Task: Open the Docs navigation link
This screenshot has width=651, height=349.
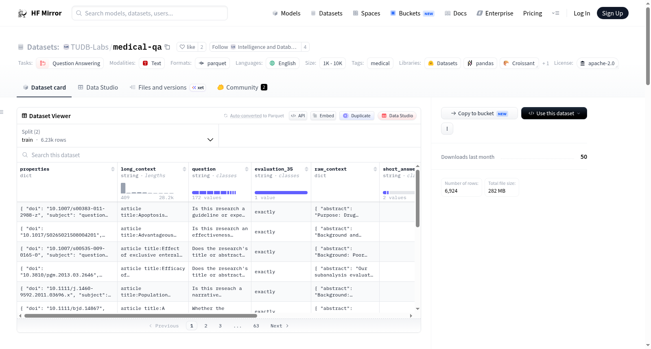Action: pos(456,13)
